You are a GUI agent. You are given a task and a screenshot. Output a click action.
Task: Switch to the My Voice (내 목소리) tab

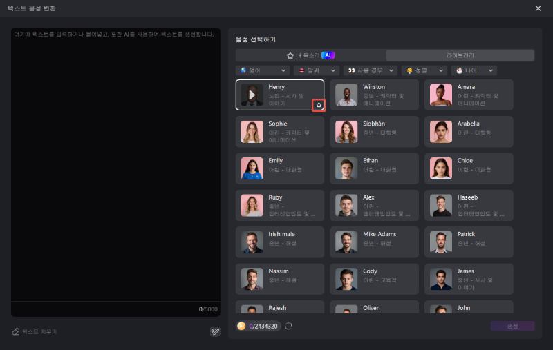coord(310,55)
